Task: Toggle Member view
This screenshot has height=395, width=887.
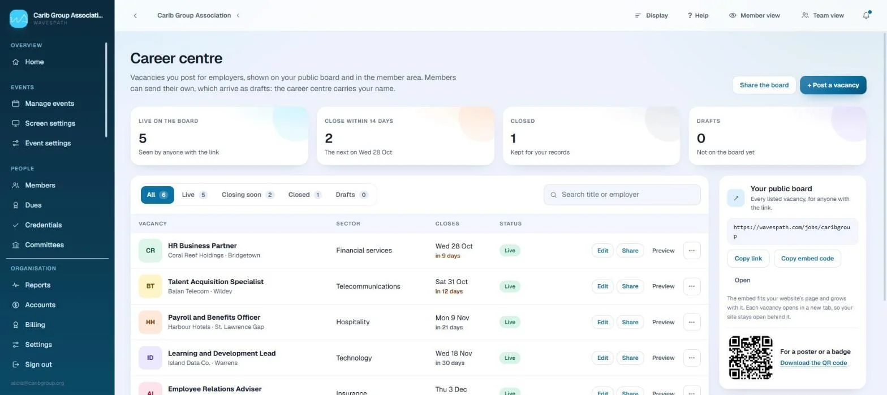Action: [755, 15]
